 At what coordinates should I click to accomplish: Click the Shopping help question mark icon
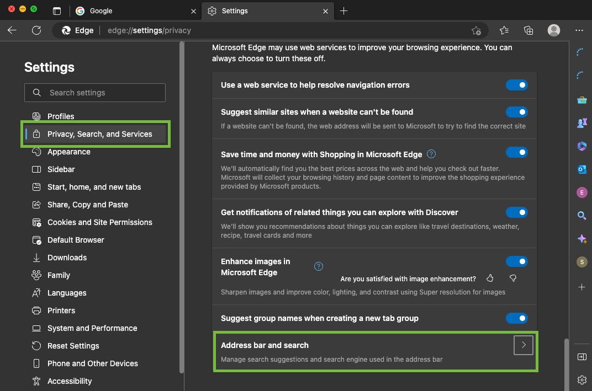pyautogui.click(x=431, y=154)
